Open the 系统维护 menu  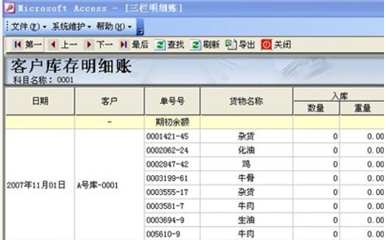(72, 27)
